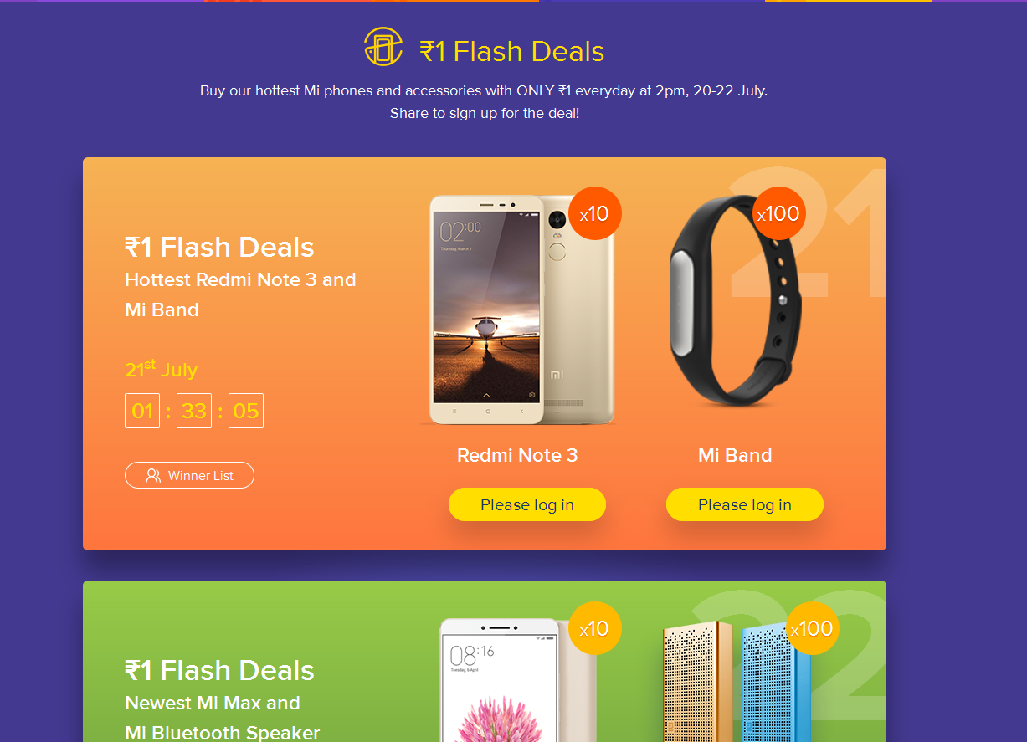This screenshot has width=1027, height=742.
Task: Click the countdown minutes box showing 33
Action: [x=194, y=411]
